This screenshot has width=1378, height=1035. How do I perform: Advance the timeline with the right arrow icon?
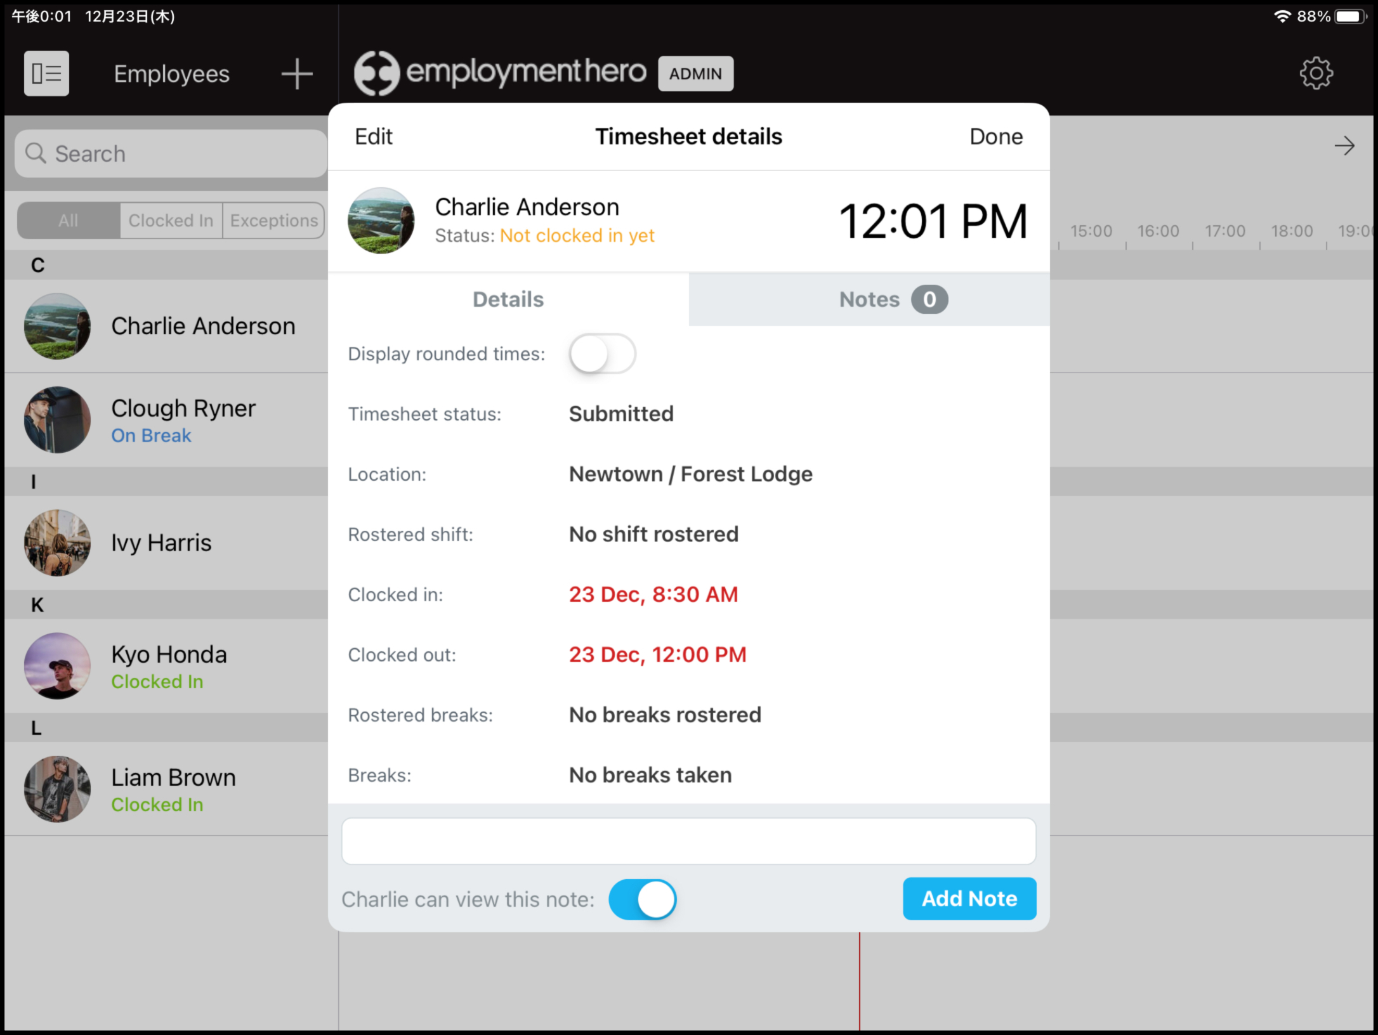1344,145
